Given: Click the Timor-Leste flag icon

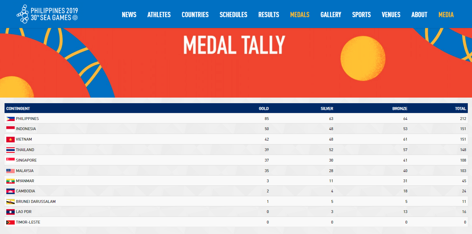Looking at the screenshot, I should tap(10, 222).
